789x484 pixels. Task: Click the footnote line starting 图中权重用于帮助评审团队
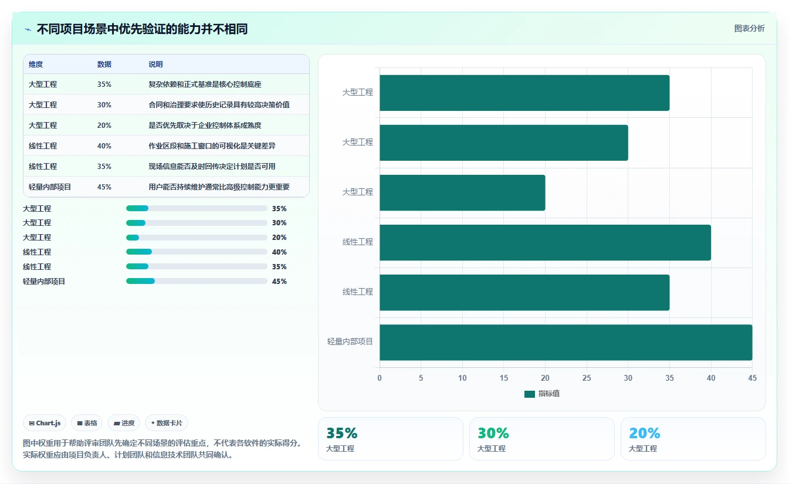pyautogui.click(x=162, y=444)
